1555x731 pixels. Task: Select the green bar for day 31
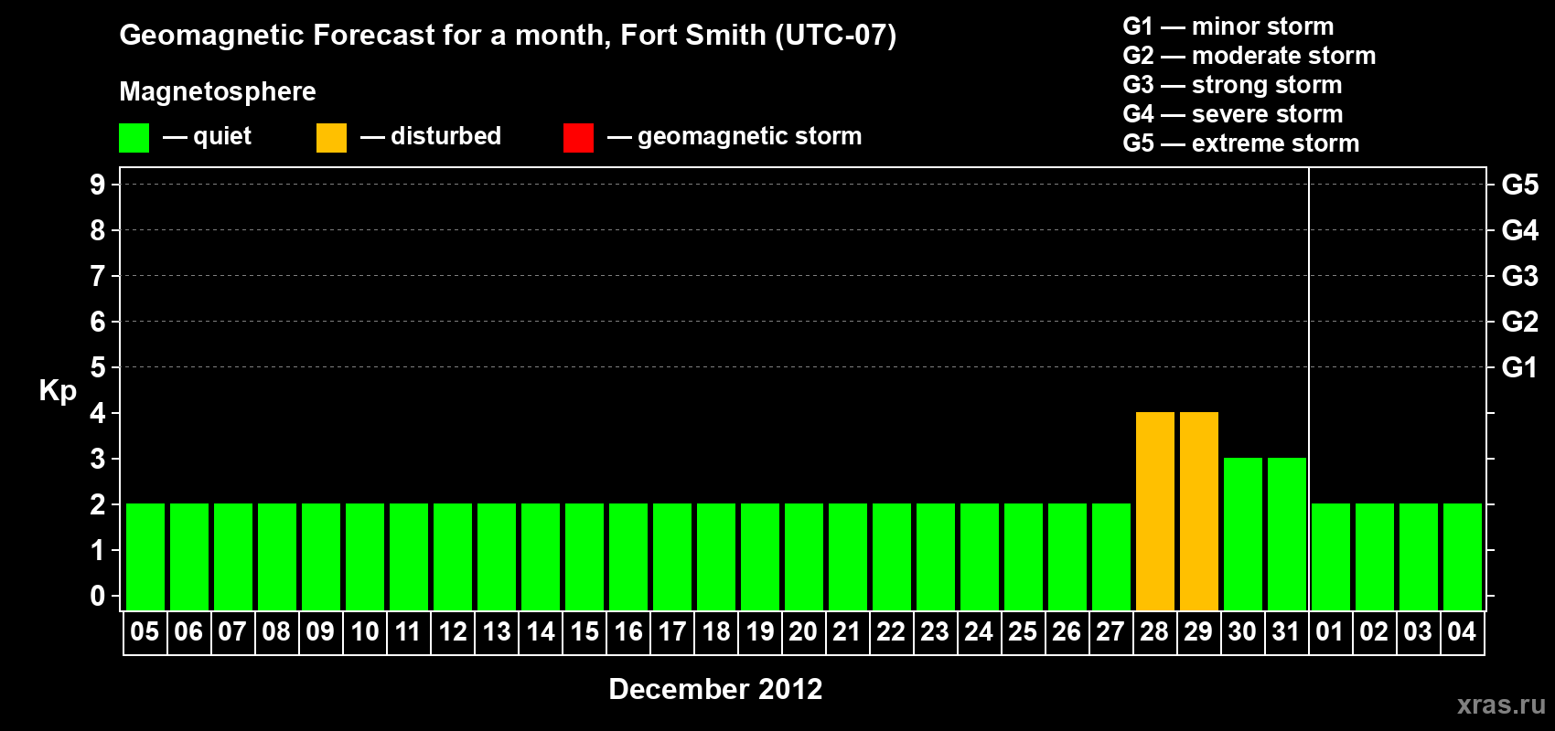click(1287, 535)
